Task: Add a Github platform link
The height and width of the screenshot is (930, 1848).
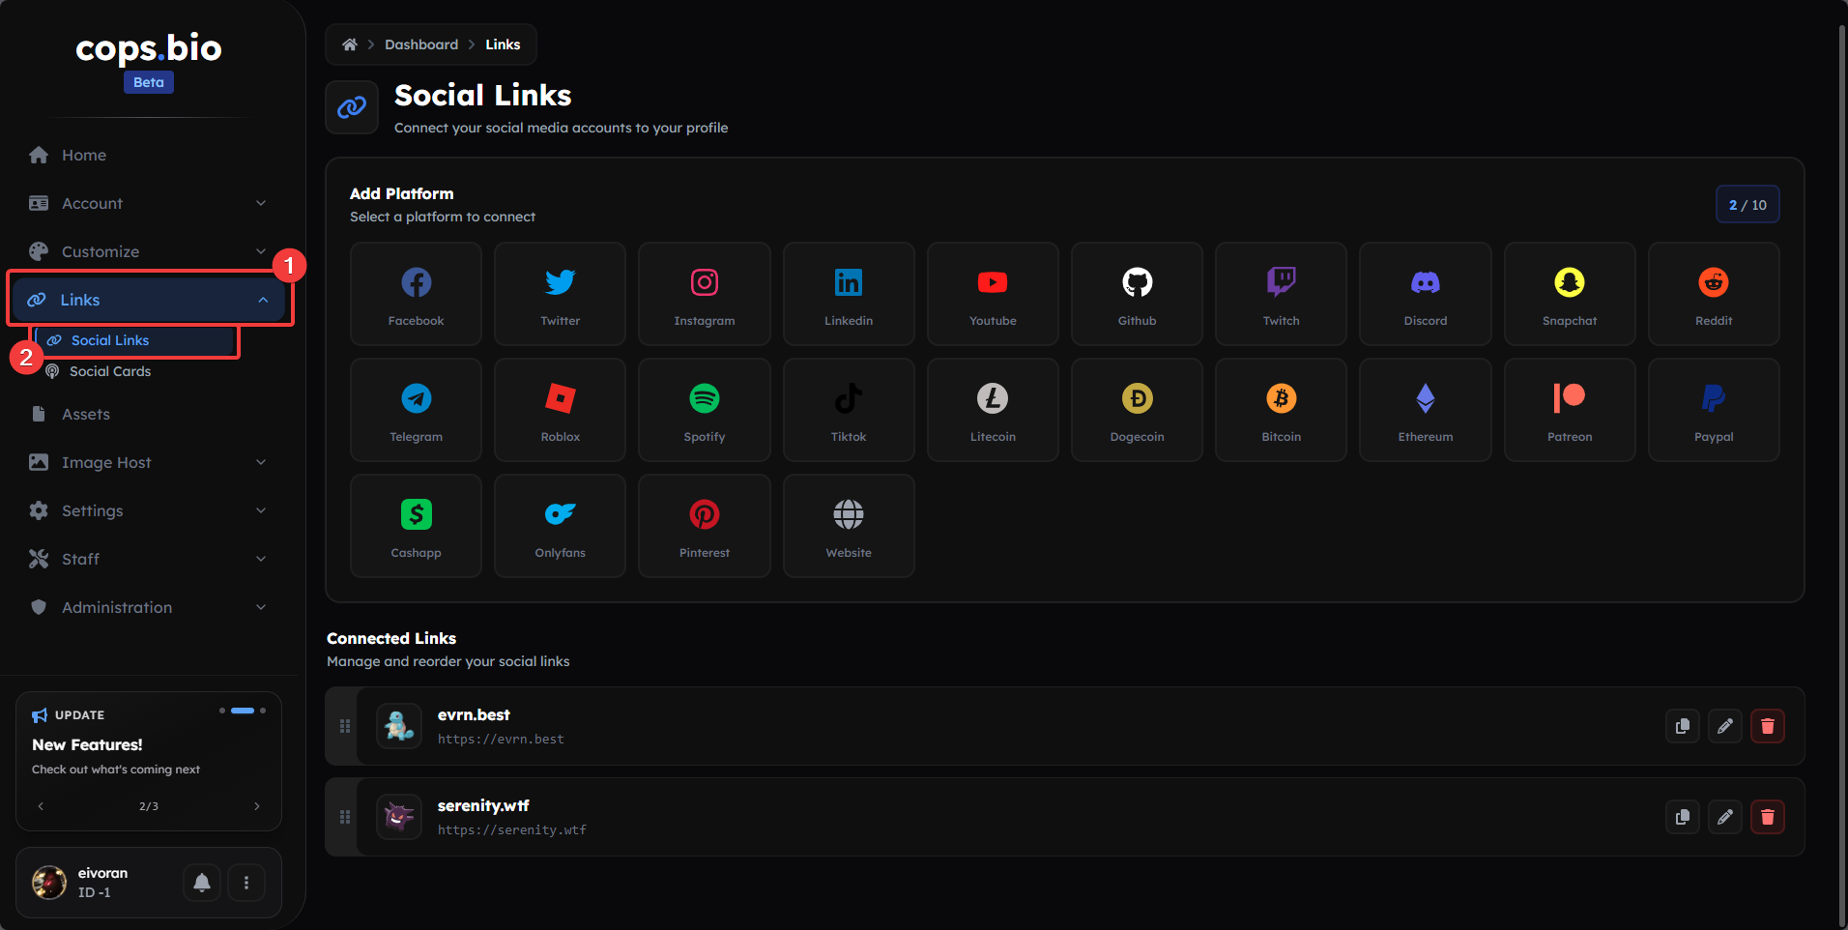Action: (1137, 294)
